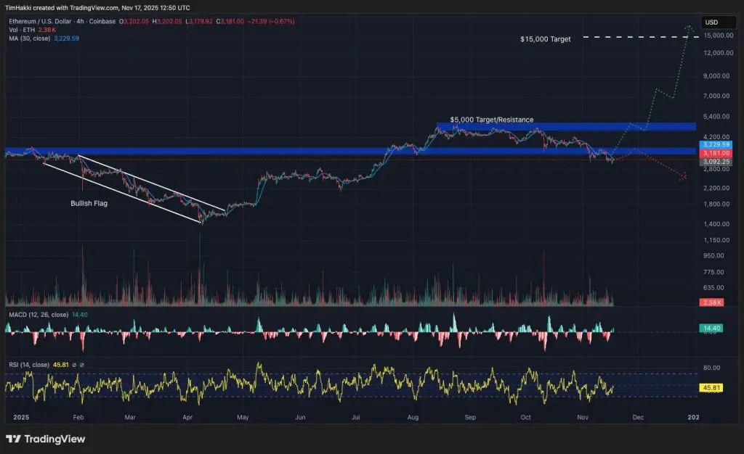The width and height of the screenshot is (744, 454).
Task: Click the Vol · ETH indicator legend
Action: [x=22, y=30]
